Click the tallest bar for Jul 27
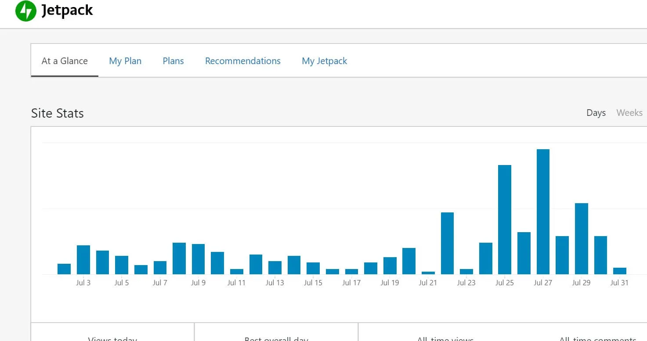This screenshot has height=341, width=647. pyautogui.click(x=543, y=212)
